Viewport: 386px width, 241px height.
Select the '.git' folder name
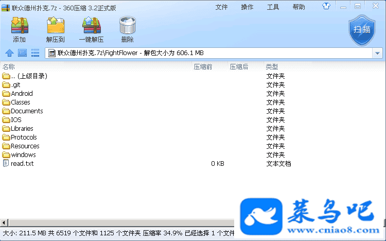coord(16,85)
